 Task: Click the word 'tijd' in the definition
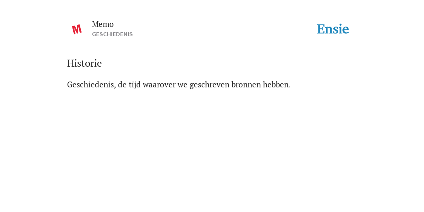pyautogui.click(x=135, y=84)
